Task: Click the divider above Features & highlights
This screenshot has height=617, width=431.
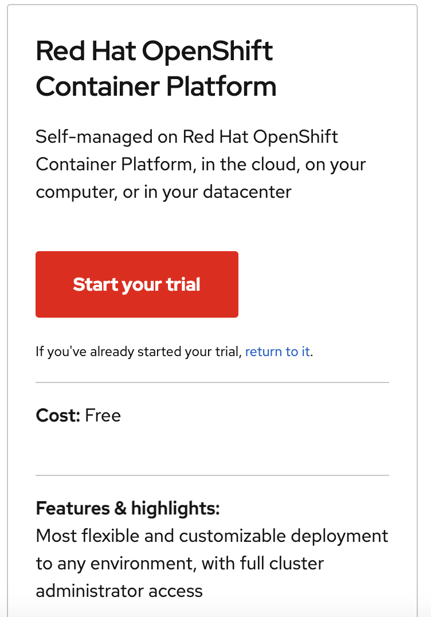Action: [x=212, y=475]
